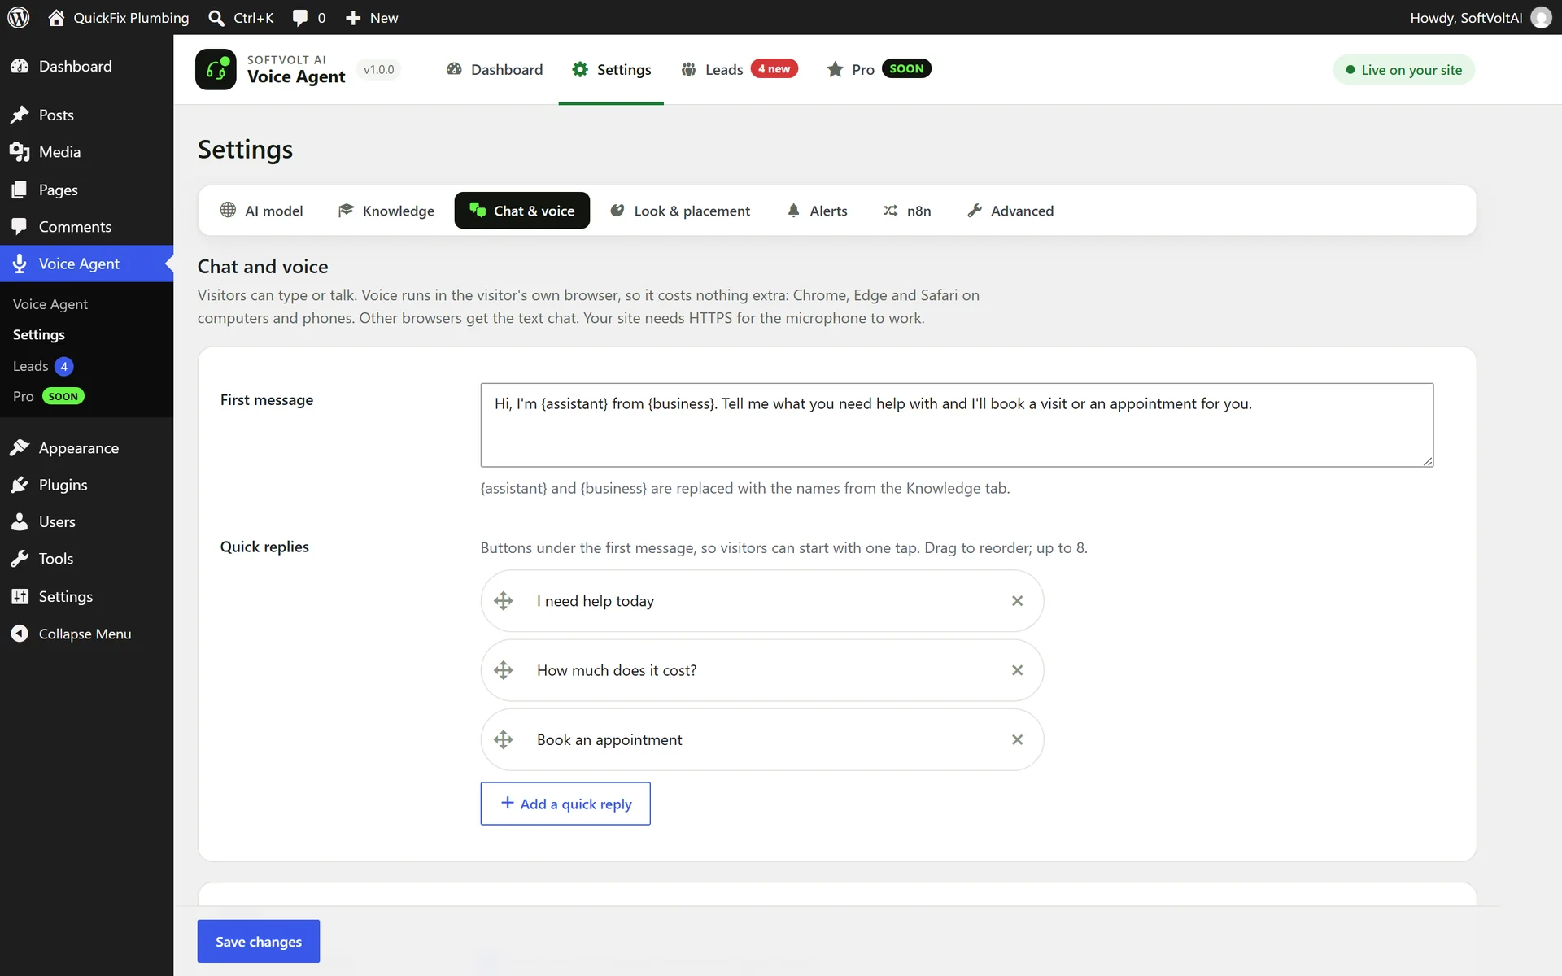Viewport: 1562px width, 976px height.
Task: Select the Voice Agent top-level menu
Action: 86,264
